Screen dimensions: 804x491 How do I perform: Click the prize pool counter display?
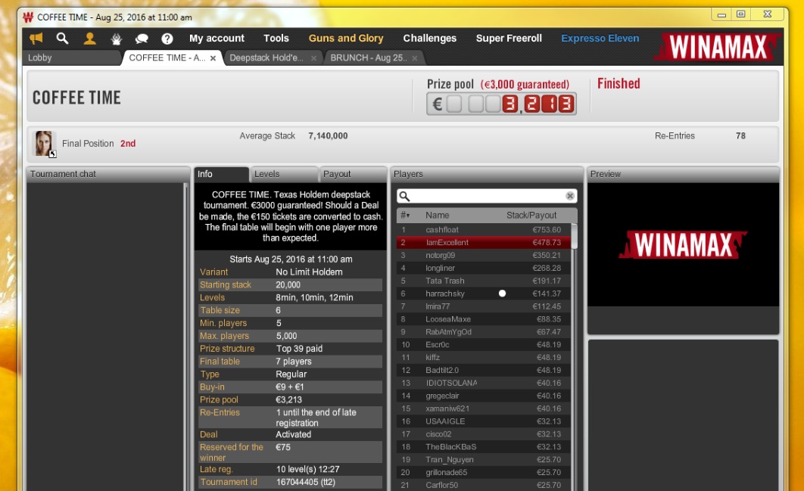(501, 104)
